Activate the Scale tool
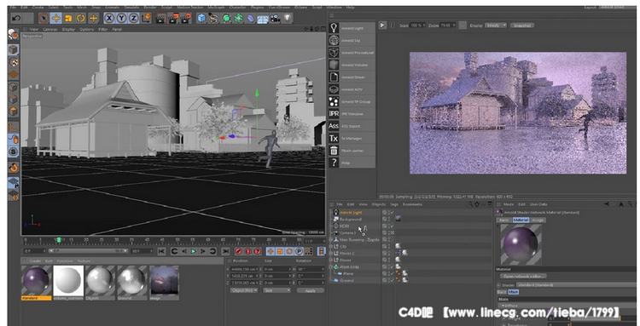The image size is (640, 326). tap(68, 18)
